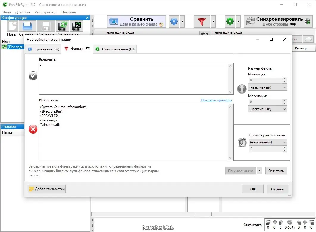Click the *\thumbs.db exclude line
316x232 pixels.
coord(50,125)
